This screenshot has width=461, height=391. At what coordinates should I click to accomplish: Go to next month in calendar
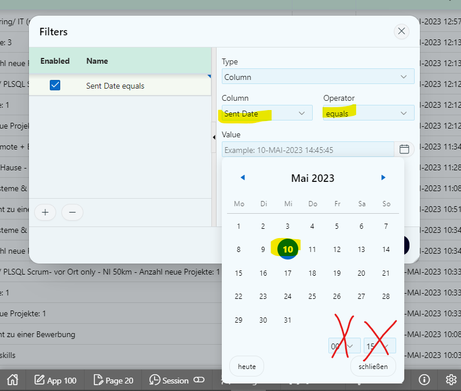click(383, 178)
